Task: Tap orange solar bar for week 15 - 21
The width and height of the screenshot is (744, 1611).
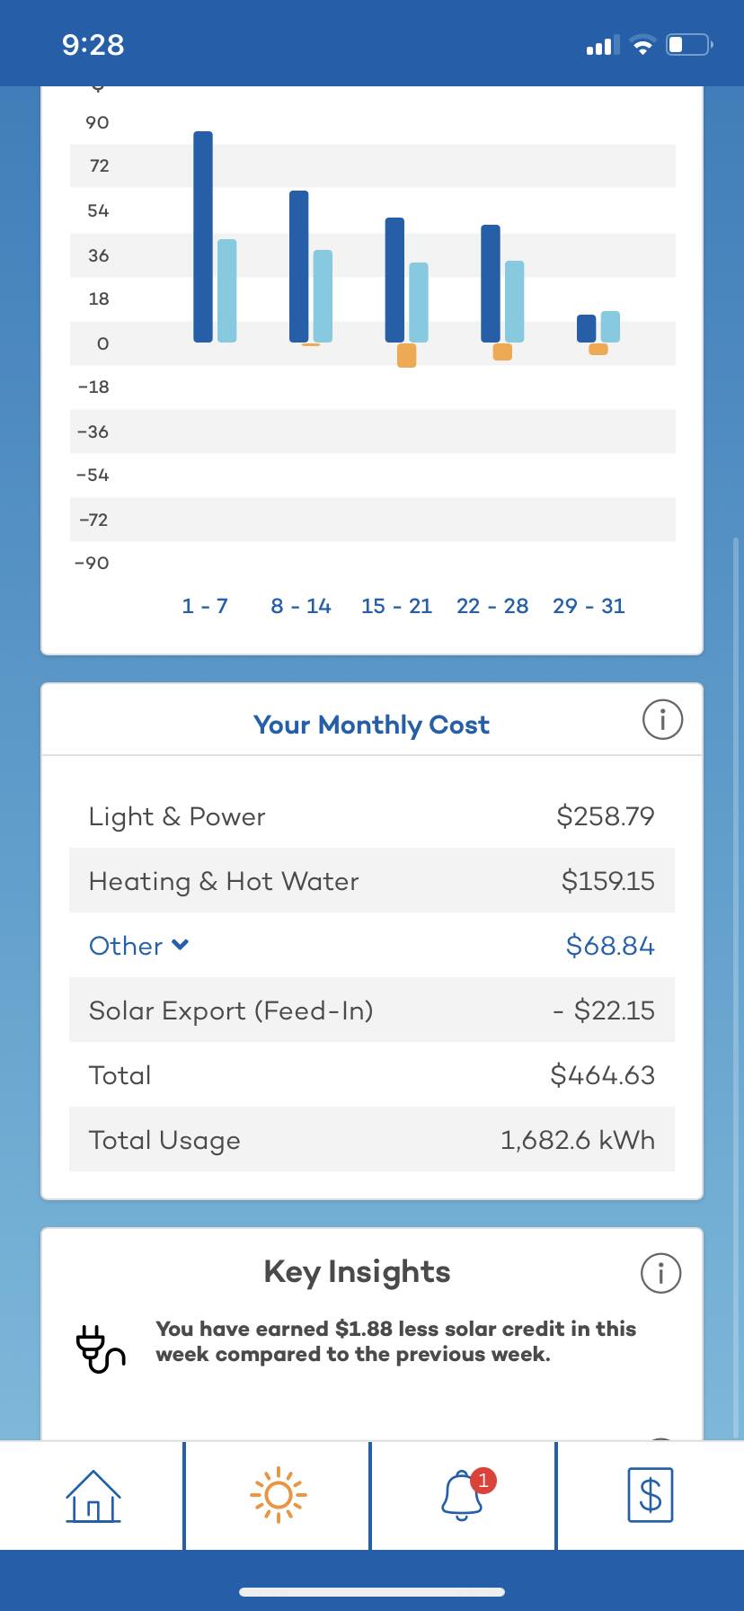Action: tap(407, 355)
